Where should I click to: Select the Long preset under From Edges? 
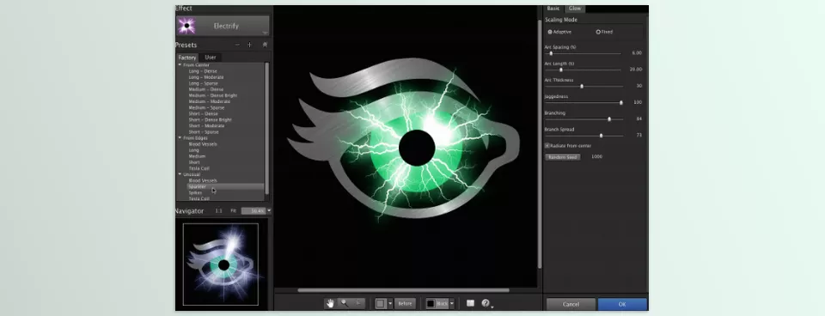click(x=193, y=150)
